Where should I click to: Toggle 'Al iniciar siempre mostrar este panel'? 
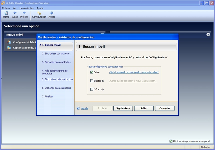(171, 141)
